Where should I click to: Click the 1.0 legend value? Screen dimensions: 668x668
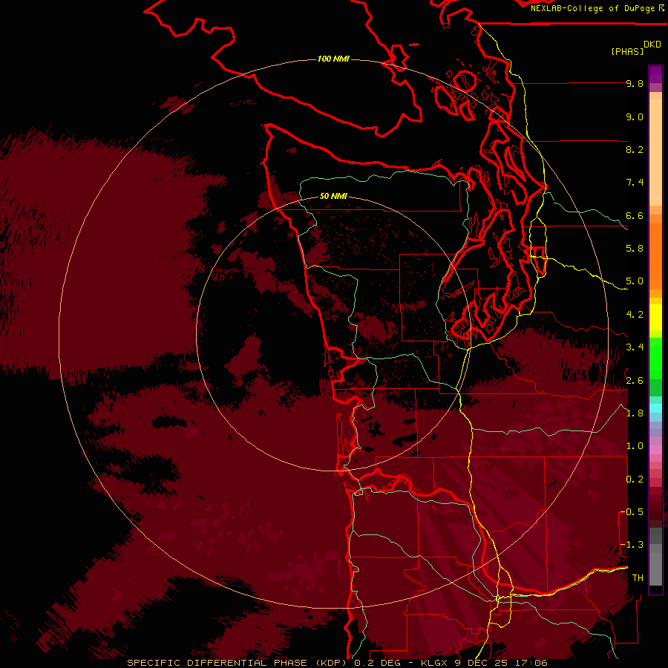pos(635,446)
